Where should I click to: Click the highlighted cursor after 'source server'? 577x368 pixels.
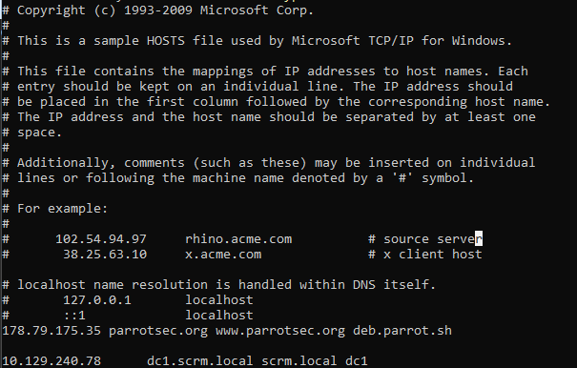pyautogui.click(x=479, y=239)
